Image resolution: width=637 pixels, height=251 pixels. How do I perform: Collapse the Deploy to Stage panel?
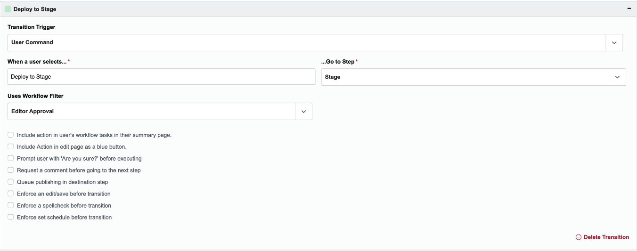click(x=629, y=9)
